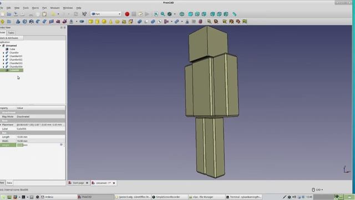Open the Macro menu

(35, 8)
